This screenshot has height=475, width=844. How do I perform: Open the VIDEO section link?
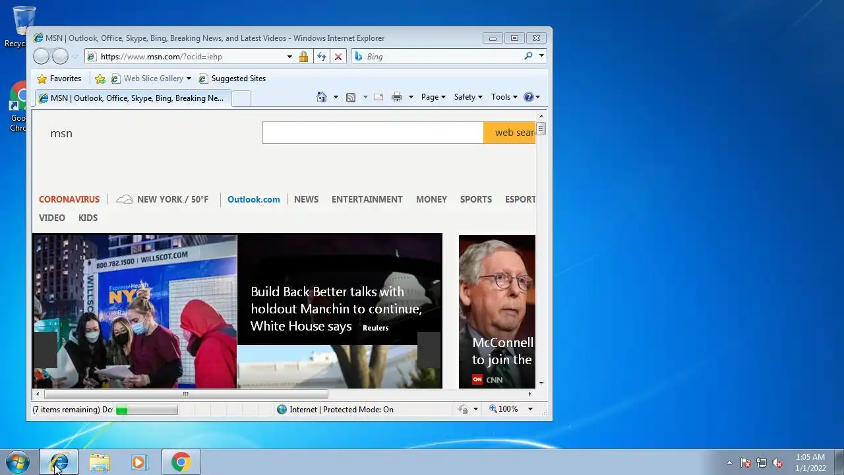coord(52,218)
